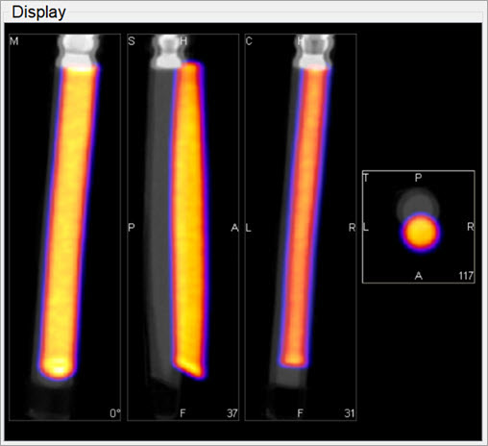Click the transverse slice number 117
This screenshot has height=446, width=488.
466,276
